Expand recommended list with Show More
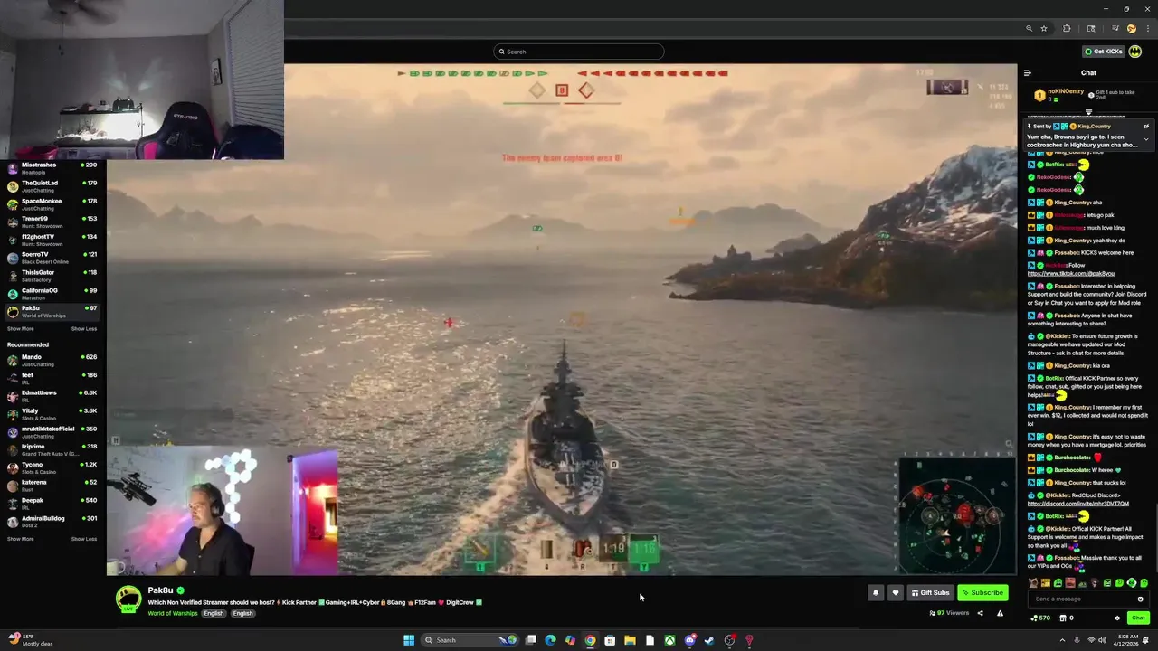The width and height of the screenshot is (1158, 651). click(20, 539)
